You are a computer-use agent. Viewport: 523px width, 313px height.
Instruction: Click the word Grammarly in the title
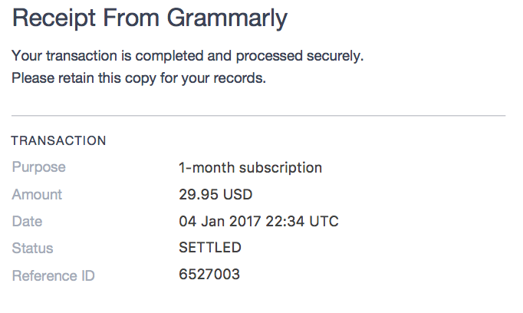point(227,19)
